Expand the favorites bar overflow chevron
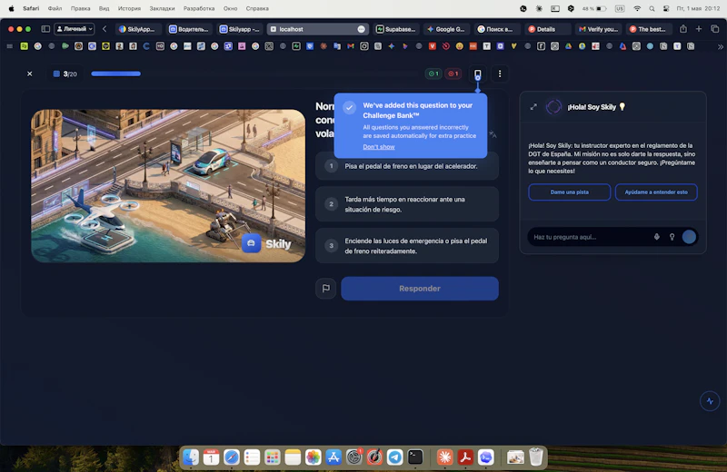This screenshot has height=472, width=727. tap(720, 47)
